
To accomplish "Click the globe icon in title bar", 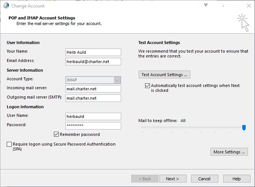I will tap(6, 6).
